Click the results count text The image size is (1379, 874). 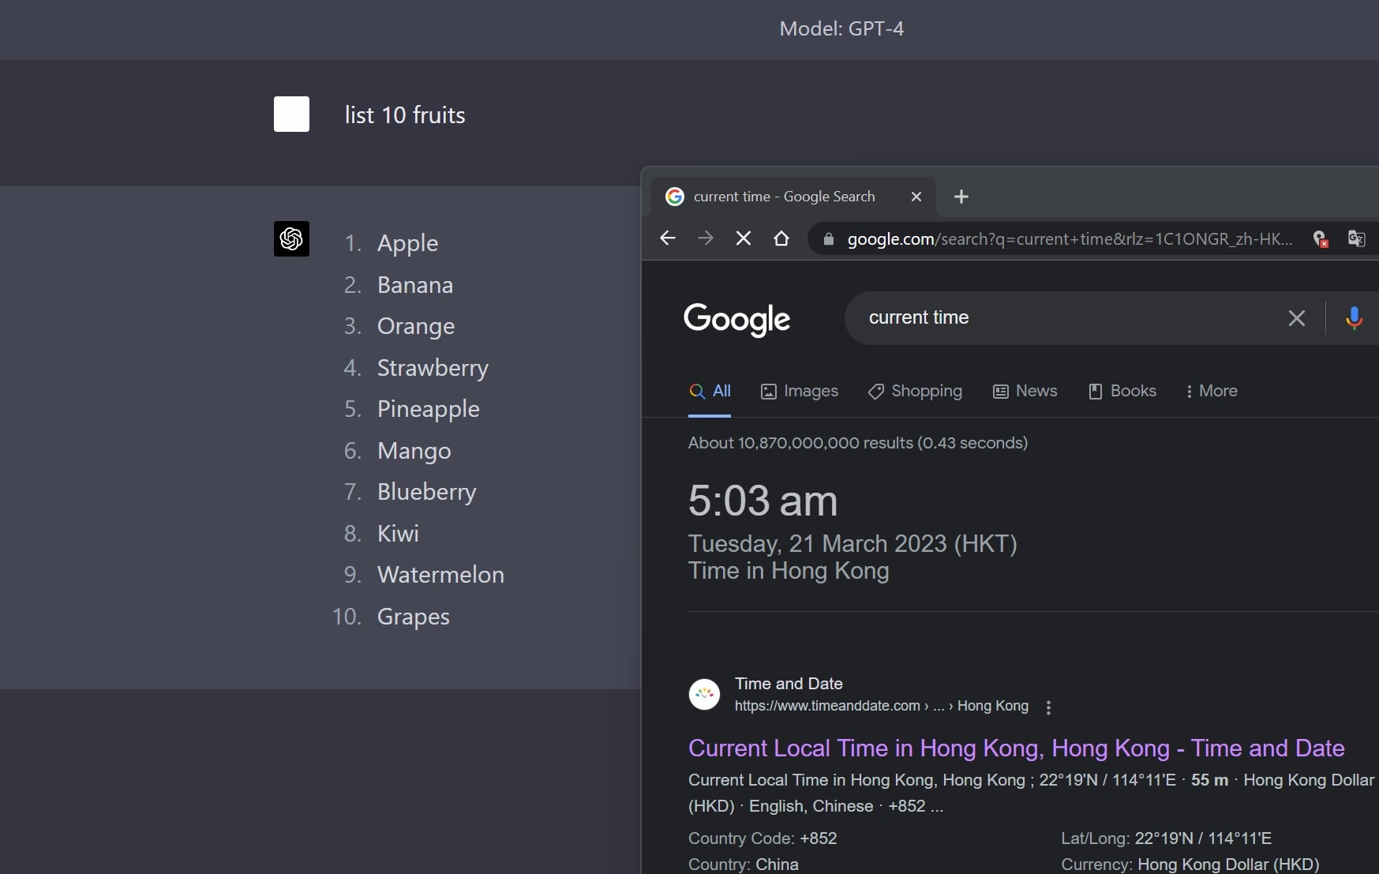click(x=858, y=443)
